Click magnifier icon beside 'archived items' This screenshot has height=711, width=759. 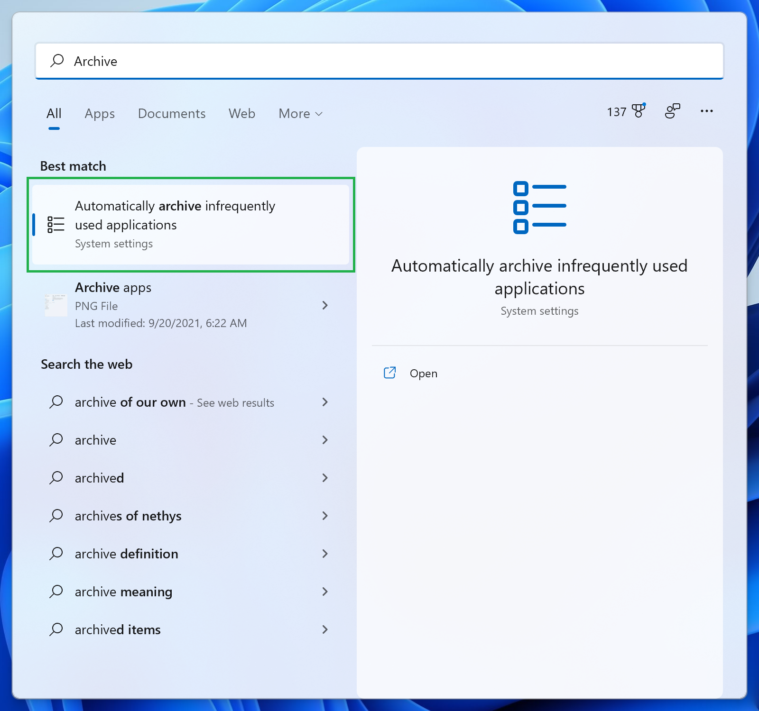click(x=56, y=629)
